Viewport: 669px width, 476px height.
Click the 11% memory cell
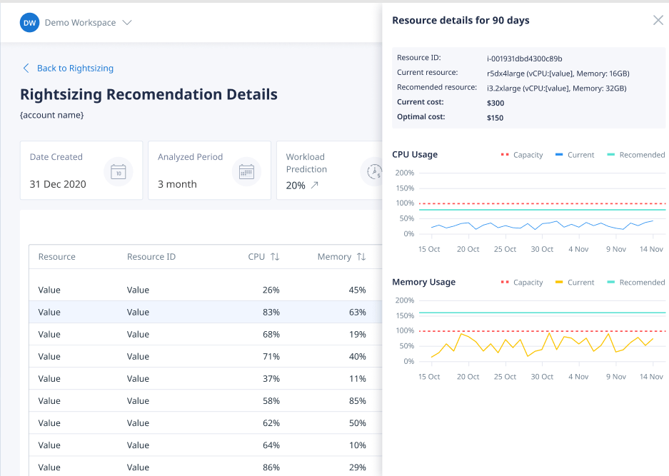[x=357, y=379]
